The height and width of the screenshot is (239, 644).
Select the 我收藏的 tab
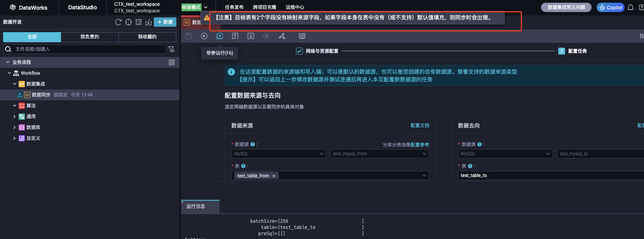[x=147, y=37]
